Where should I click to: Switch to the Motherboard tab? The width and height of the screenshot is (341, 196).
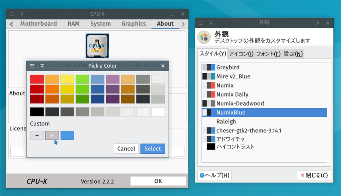(38, 24)
